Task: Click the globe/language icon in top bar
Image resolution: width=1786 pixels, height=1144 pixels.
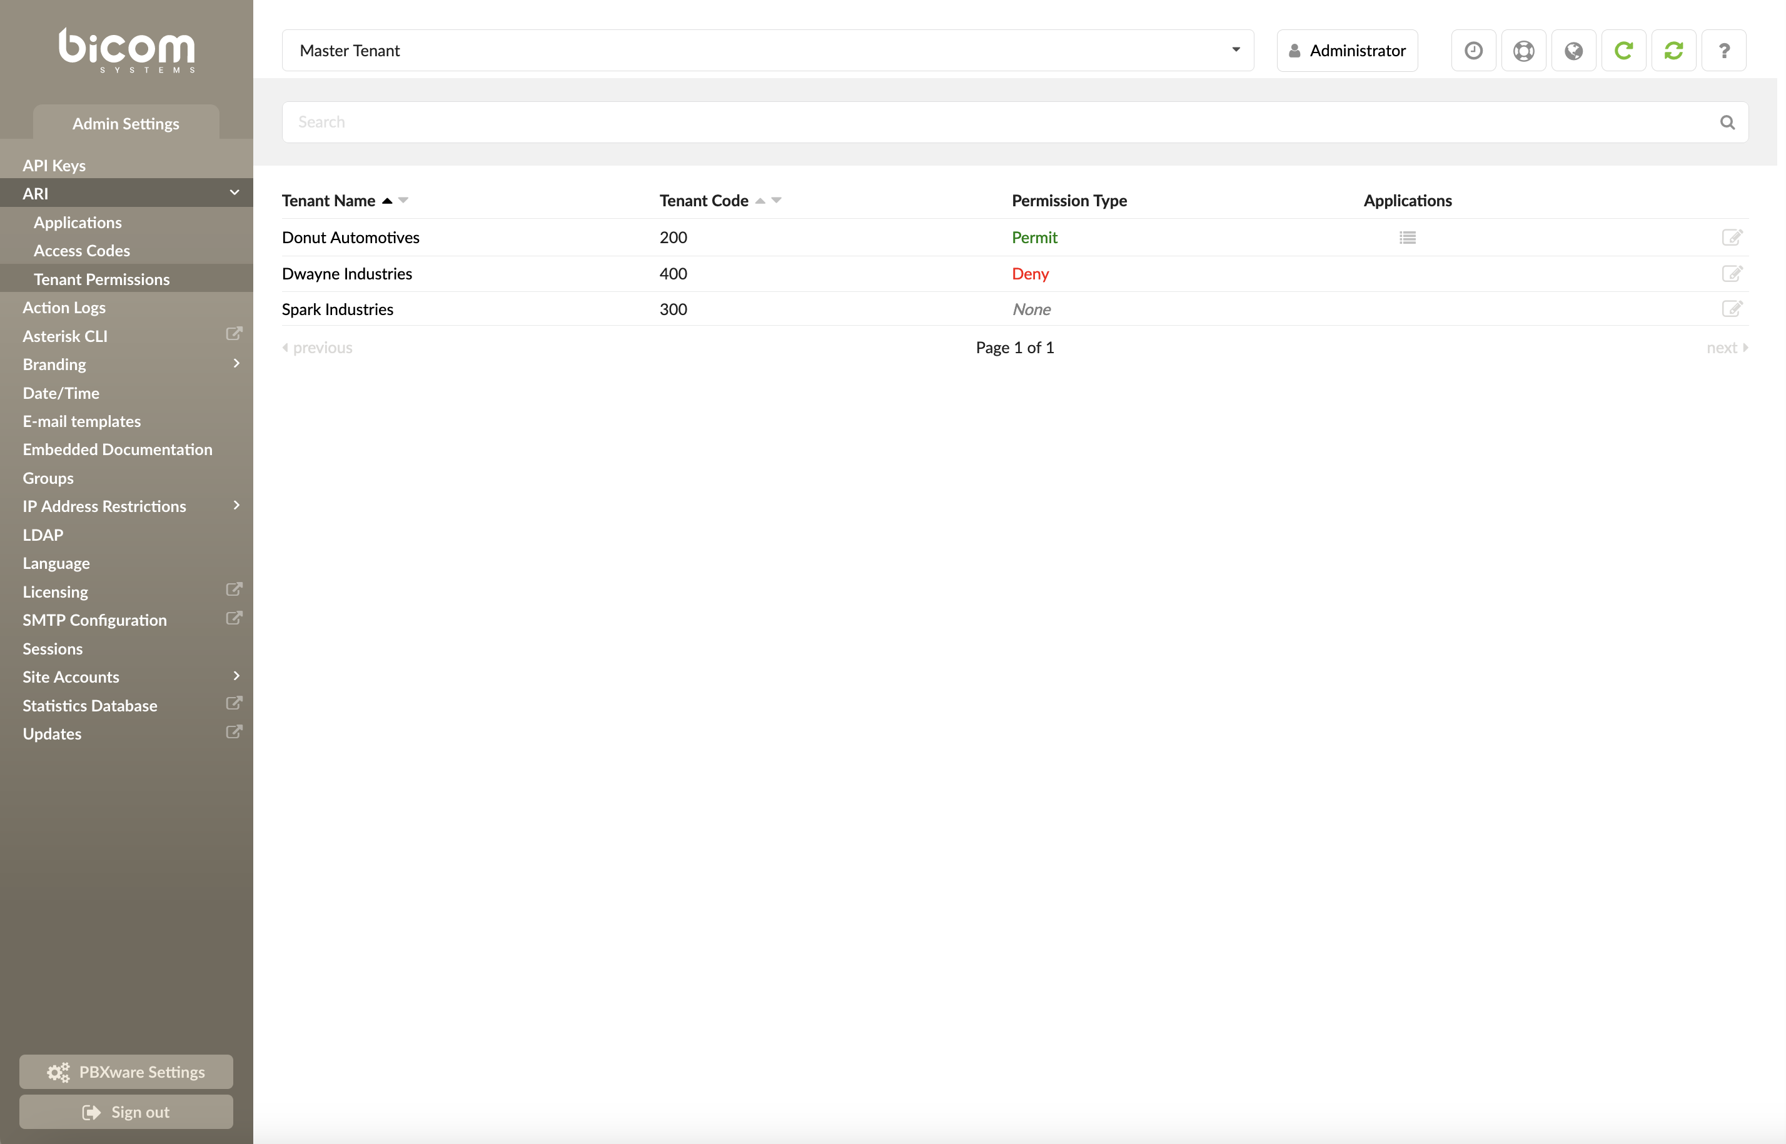Action: (1574, 51)
